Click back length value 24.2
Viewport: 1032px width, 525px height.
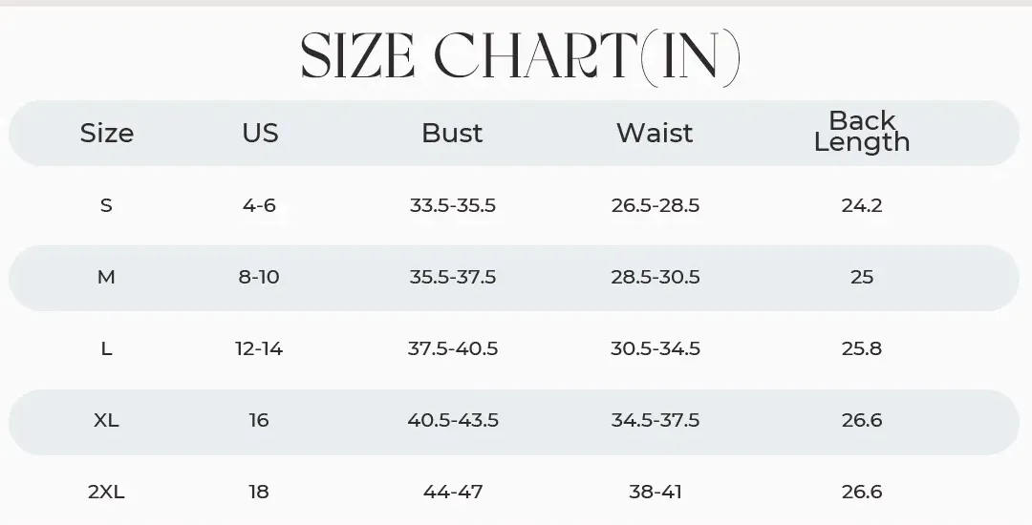pyautogui.click(x=862, y=205)
